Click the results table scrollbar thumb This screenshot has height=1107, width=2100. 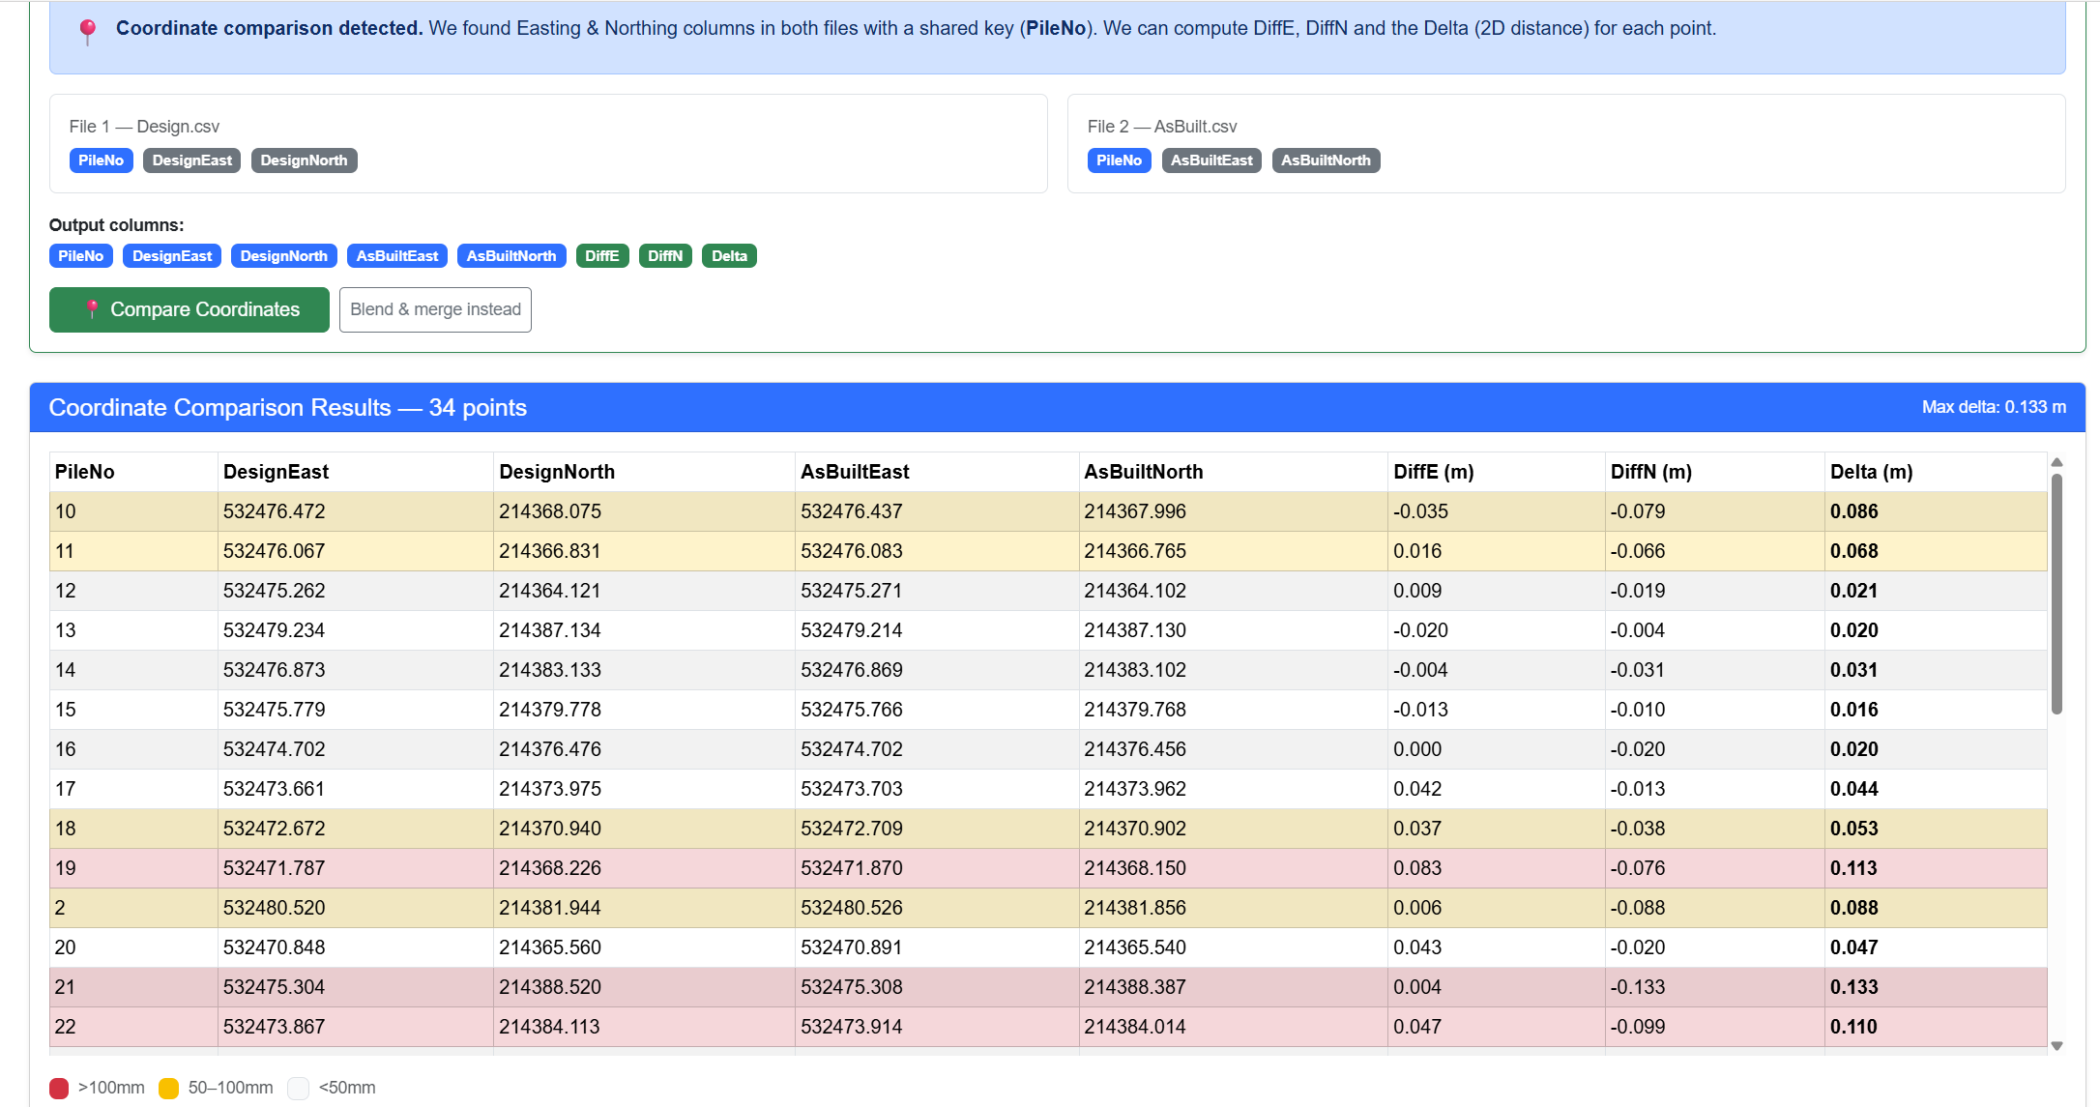(x=2057, y=594)
